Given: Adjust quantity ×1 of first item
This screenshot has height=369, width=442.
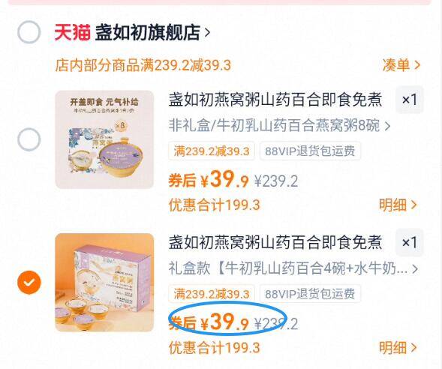Looking at the screenshot, I should pyautogui.click(x=409, y=100).
